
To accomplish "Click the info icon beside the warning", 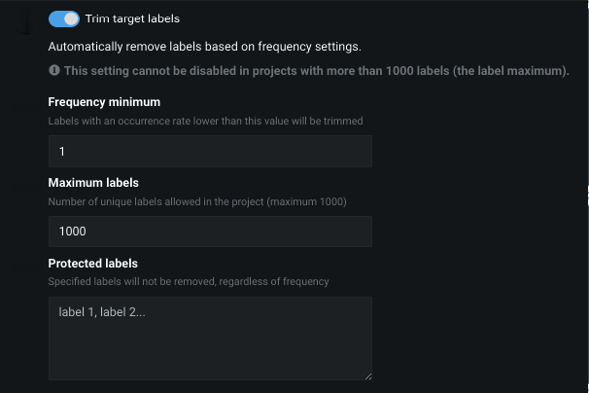I will (x=54, y=71).
